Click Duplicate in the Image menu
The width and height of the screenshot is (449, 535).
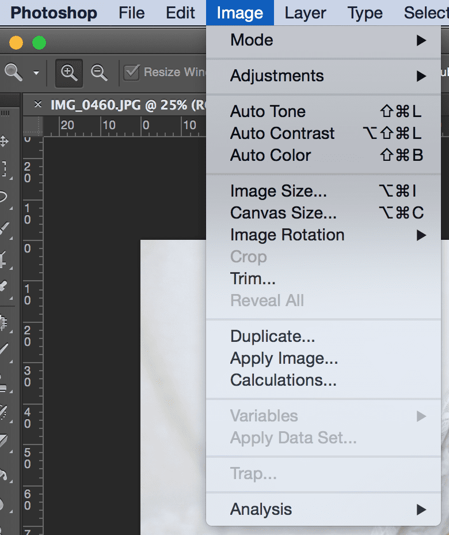[324, 337]
